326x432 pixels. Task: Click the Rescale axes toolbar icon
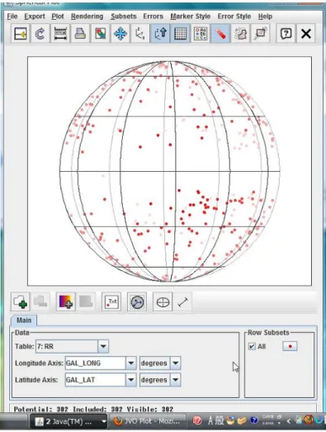[x=60, y=34]
